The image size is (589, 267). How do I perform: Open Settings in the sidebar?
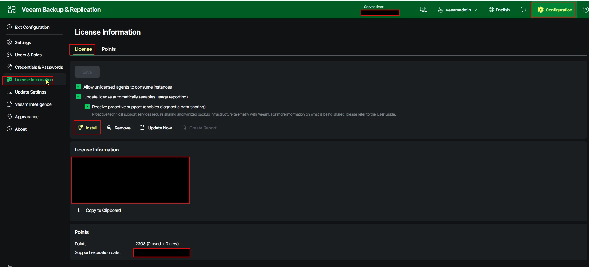23,42
